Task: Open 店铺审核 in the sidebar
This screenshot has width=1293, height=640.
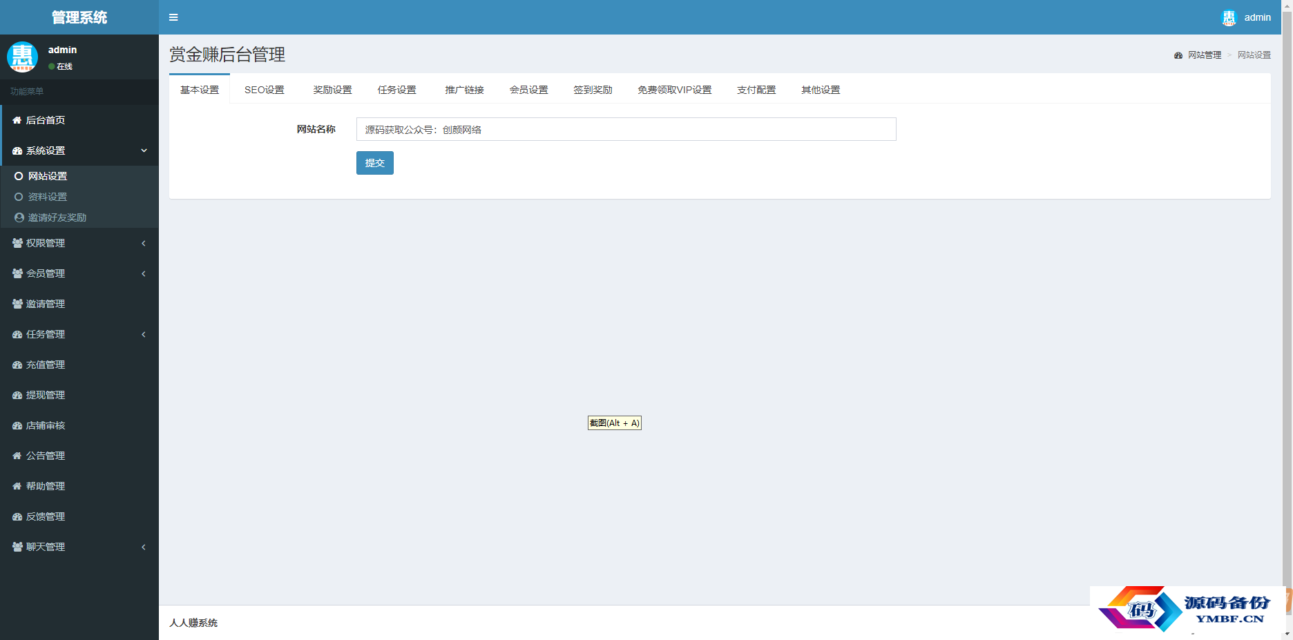Action: 79,425
